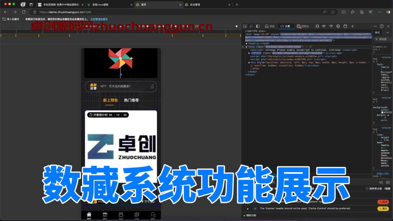Screen dimensions: 393x221
Task: Click the address bar URL
Action: point(65,12)
